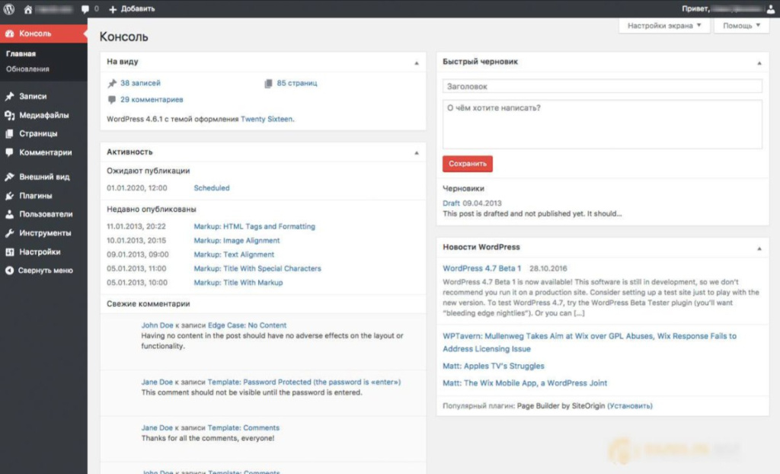This screenshot has width=780, height=474.
Task: Open the Обновления submenu item
Action: pyautogui.click(x=27, y=69)
